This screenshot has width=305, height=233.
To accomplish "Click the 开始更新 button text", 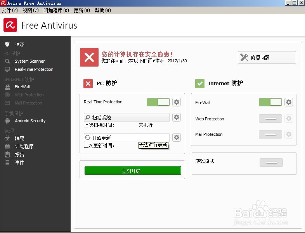I will (101, 138).
